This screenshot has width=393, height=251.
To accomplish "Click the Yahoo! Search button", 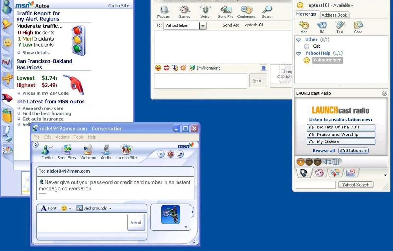I will point(355,185).
